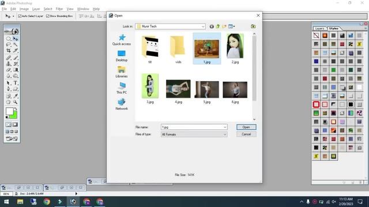Select the Move tool in toolbox
This screenshot has width=369, height=207.
(16, 39)
